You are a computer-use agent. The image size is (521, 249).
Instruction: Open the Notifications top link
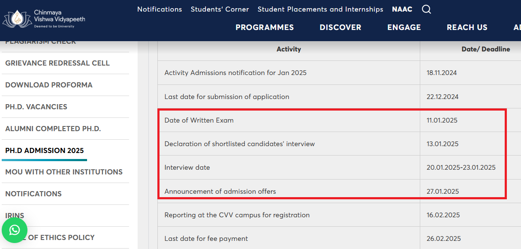coord(160,9)
